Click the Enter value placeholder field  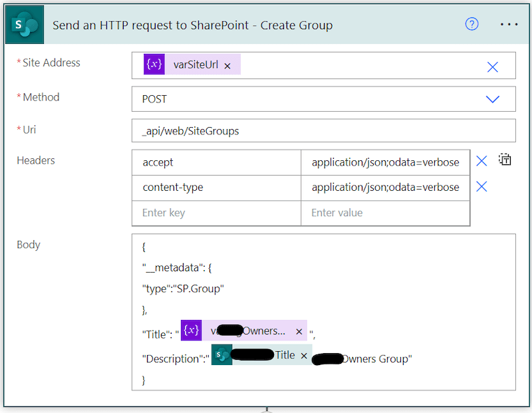[x=385, y=213]
